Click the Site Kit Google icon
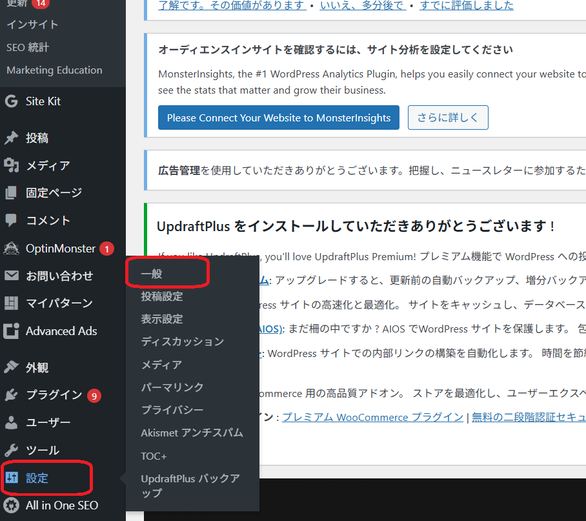 click(x=11, y=101)
